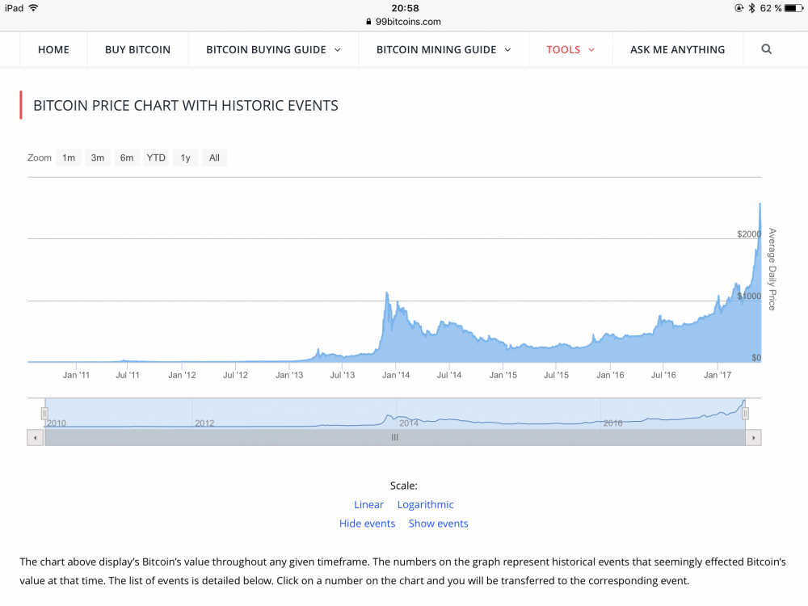Open the Buy Bitcoin page
The image size is (808, 606).
pyautogui.click(x=137, y=49)
